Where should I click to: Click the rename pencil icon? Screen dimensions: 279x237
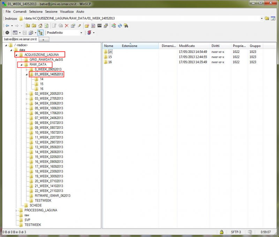79,26
